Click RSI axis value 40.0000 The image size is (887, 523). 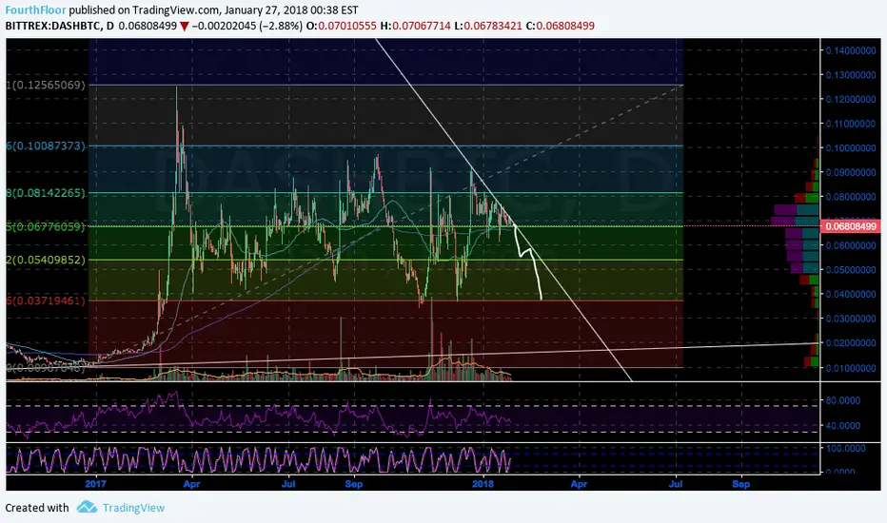click(843, 425)
